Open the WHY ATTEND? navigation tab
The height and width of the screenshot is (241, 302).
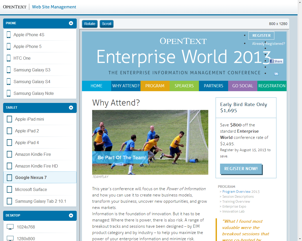[126, 86]
